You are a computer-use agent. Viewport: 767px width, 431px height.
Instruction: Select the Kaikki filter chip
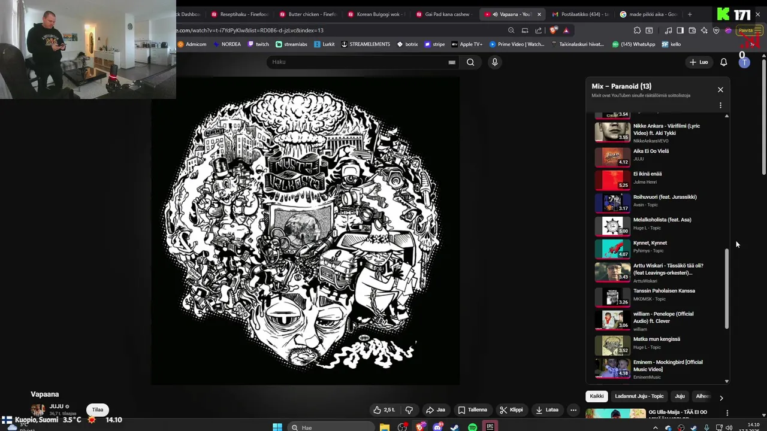(x=597, y=396)
